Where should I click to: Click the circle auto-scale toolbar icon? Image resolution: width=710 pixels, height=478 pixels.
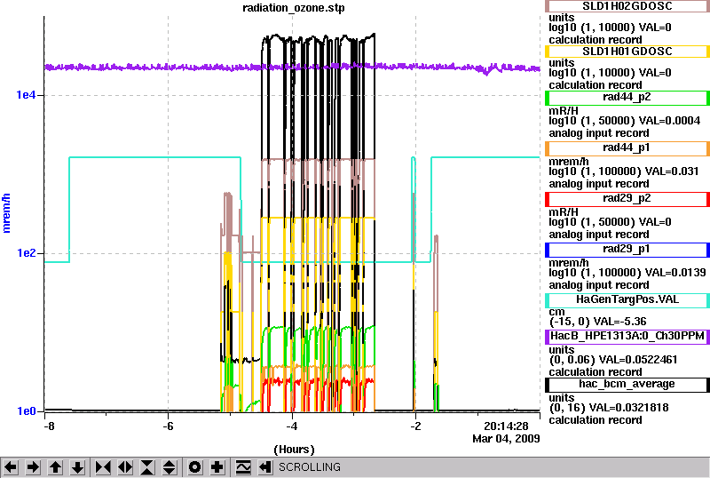tap(195, 467)
